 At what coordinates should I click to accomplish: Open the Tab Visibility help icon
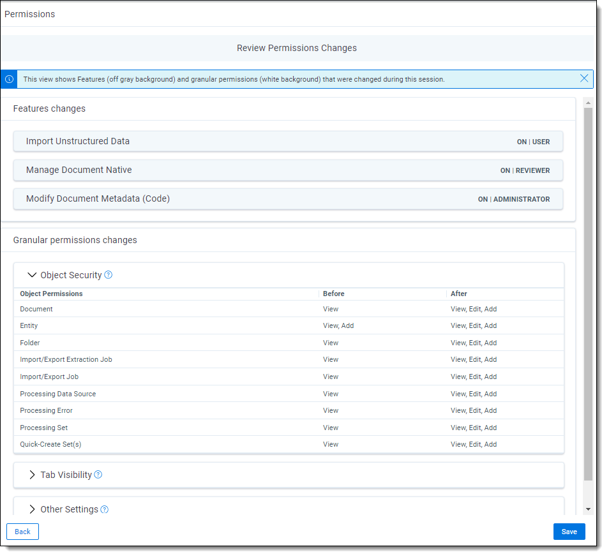pyautogui.click(x=98, y=474)
